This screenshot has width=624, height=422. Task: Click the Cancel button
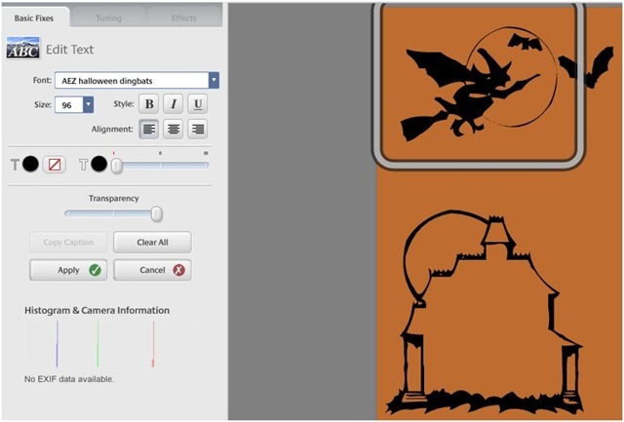152,270
